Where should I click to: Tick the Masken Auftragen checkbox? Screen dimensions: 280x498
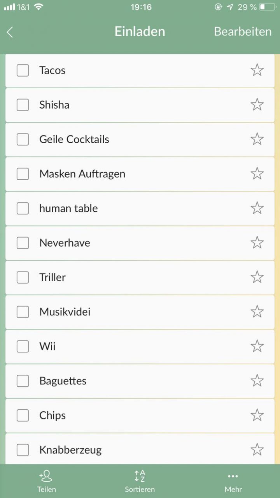[23, 174]
